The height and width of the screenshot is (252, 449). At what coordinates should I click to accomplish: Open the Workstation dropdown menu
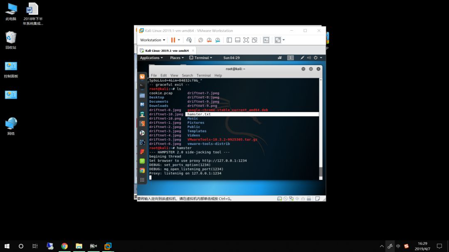[152, 40]
